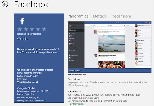Viewport: 154px width, 106px height.
Task: Select the first screenshot page indicator
Action: coord(69,74)
